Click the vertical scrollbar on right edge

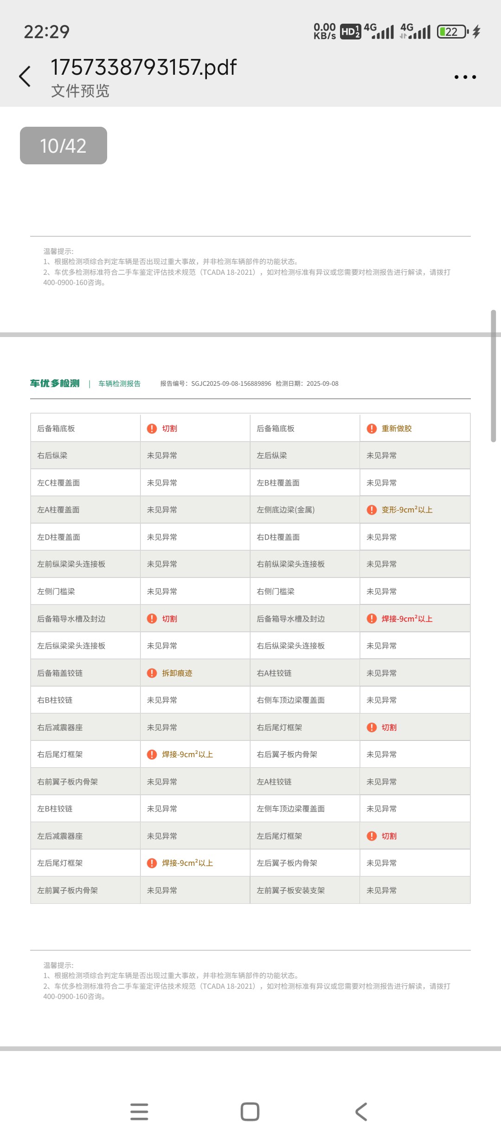tap(493, 376)
